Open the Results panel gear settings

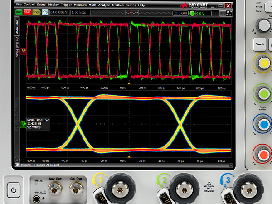[x=18, y=165]
